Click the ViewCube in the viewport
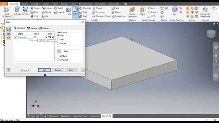This screenshot has height=123, width=219. [x=211, y=34]
